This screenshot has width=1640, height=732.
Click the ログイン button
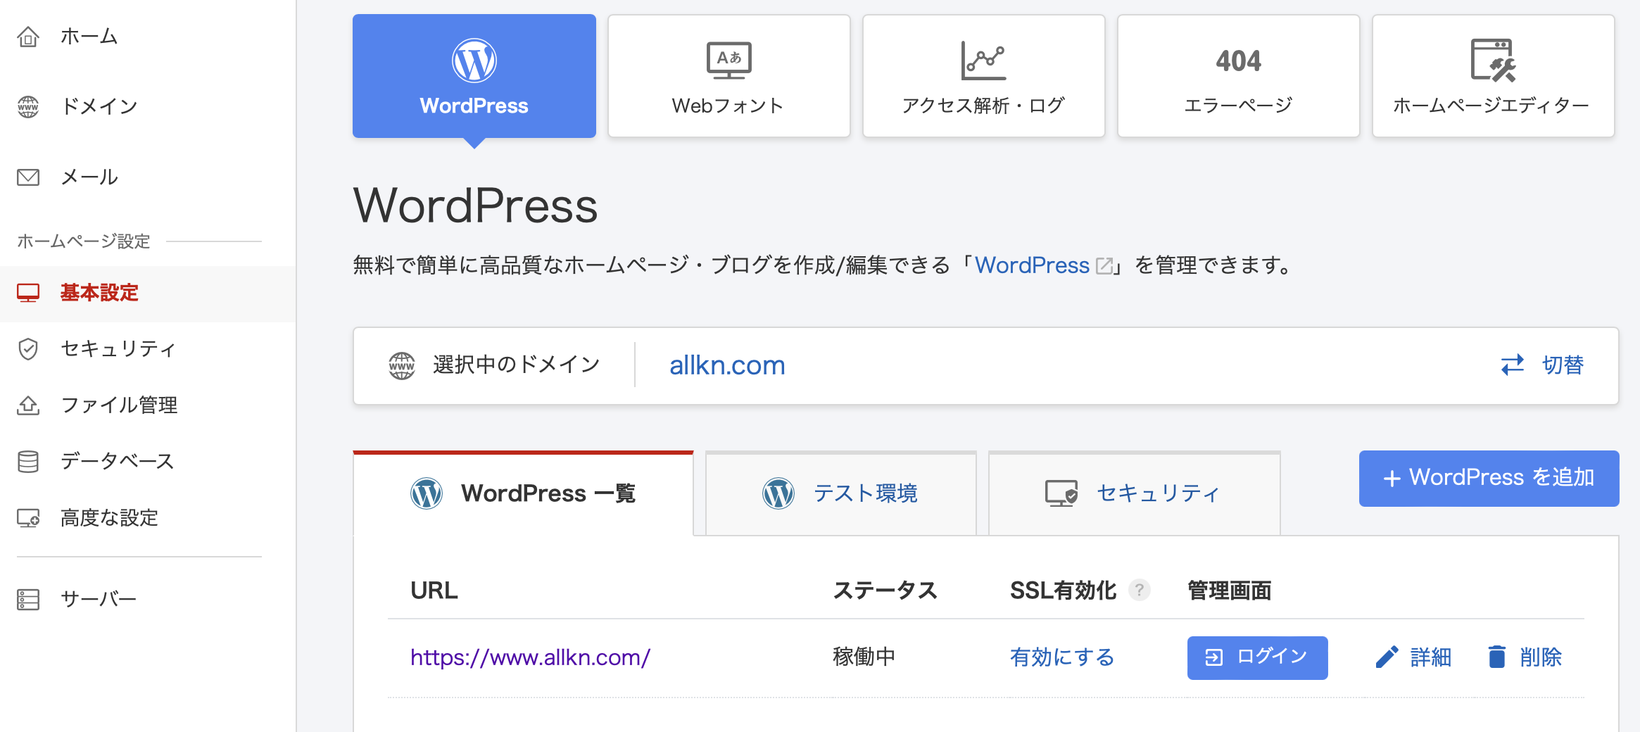1258,657
